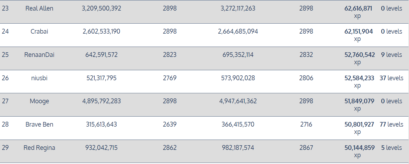Click Brave Ben's end level 2716
This screenshot has width=409, height=164.
point(306,124)
